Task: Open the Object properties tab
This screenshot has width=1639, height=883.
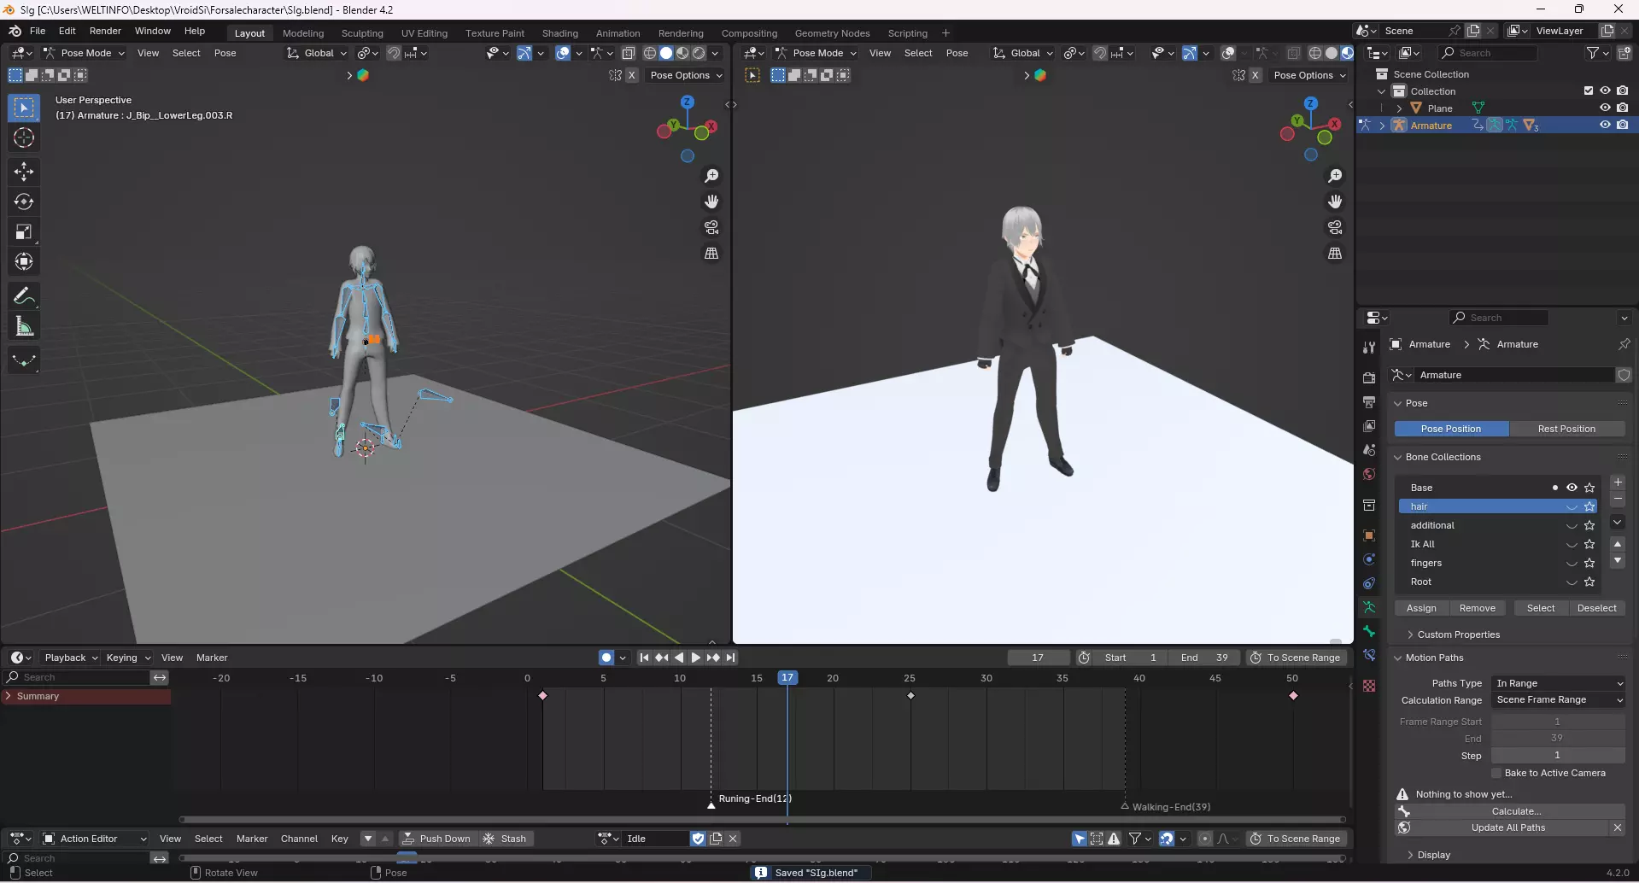Action: tap(1369, 535)
